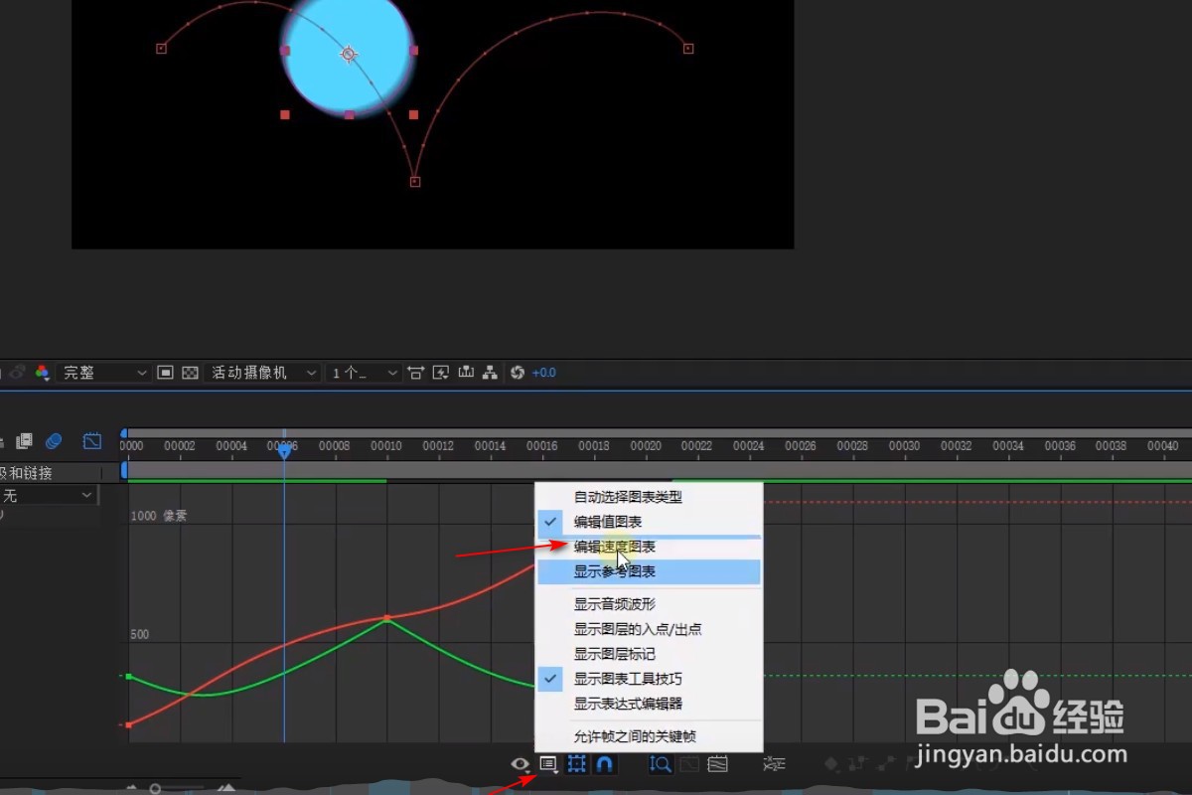Click the timeline icon in viewer toolbar
Image resolution: width=1192 pixels, height=795 pixels.
(465, 373)
